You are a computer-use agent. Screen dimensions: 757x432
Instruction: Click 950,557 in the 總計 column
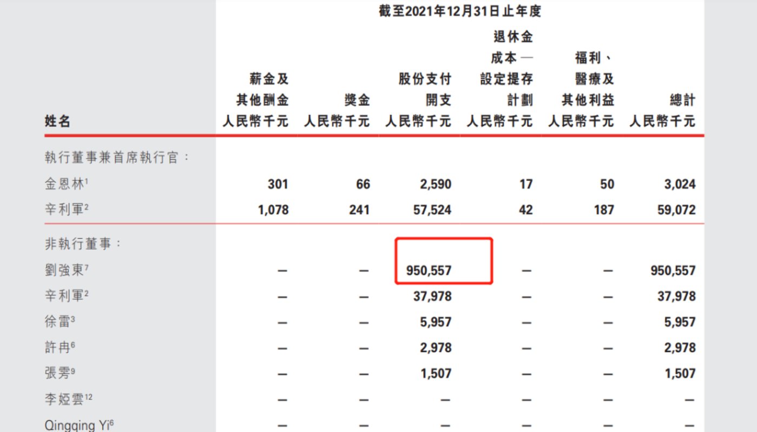coord(673,271)
